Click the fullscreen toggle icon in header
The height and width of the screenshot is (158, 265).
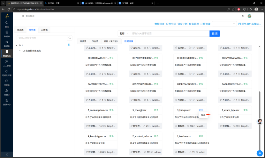243,16
